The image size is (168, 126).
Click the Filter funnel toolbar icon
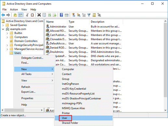click(89, 15)
